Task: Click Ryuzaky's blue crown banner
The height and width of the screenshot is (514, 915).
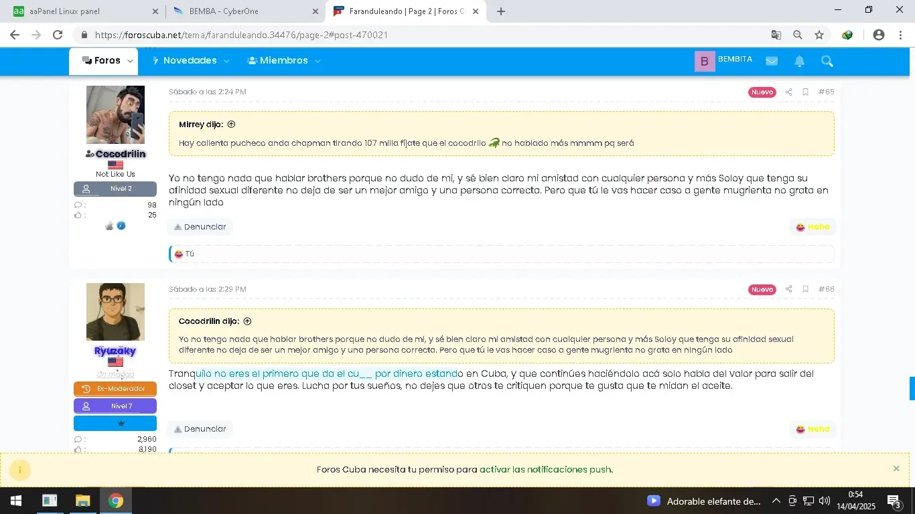Action: coord(115,423)
